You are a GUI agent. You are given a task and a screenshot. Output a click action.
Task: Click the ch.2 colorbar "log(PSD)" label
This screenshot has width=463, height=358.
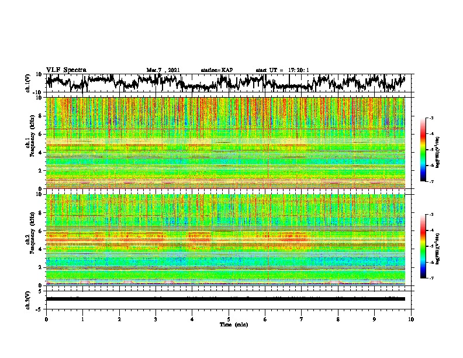438,249
